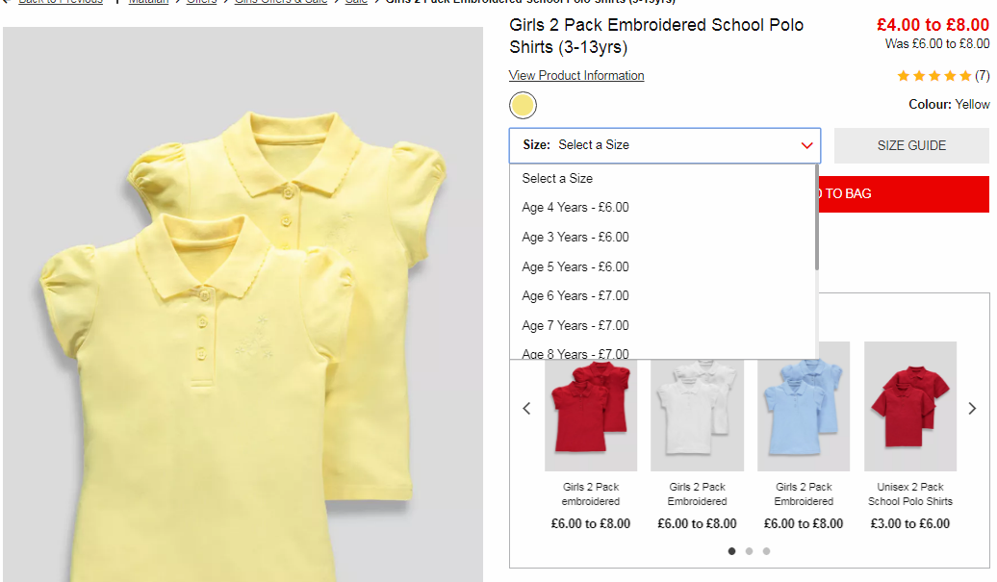The width and height of the screenshot is (997, 582).
Task: Click £3.00 to £6.00 price text
Action: pyautogui.click(x=910, y=523)
